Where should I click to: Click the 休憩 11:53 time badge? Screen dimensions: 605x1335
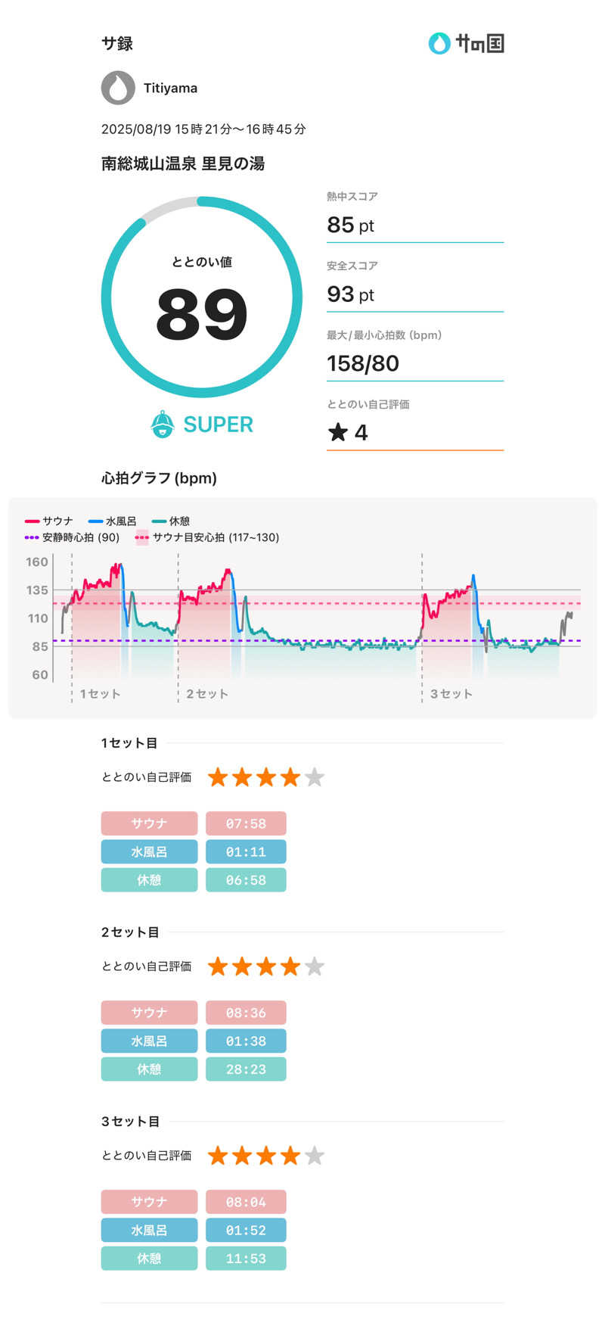[x=246, y=1258]
